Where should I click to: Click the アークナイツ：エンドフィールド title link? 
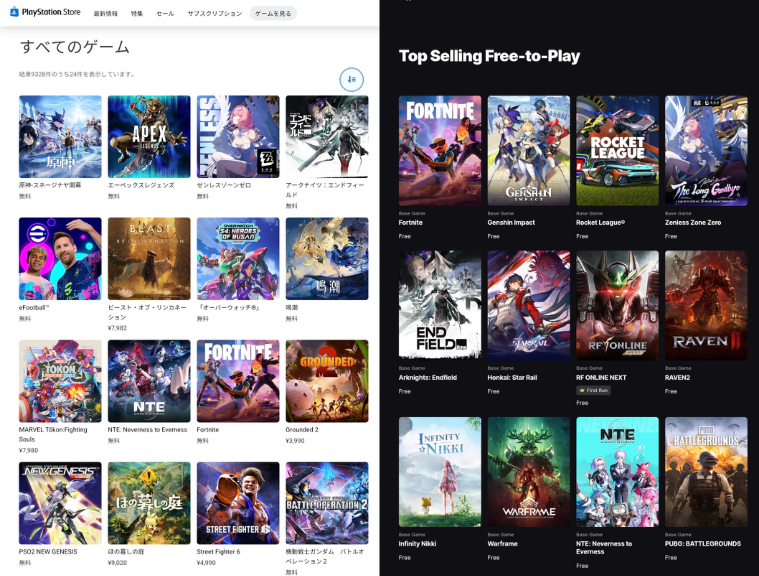pos(325,190)
